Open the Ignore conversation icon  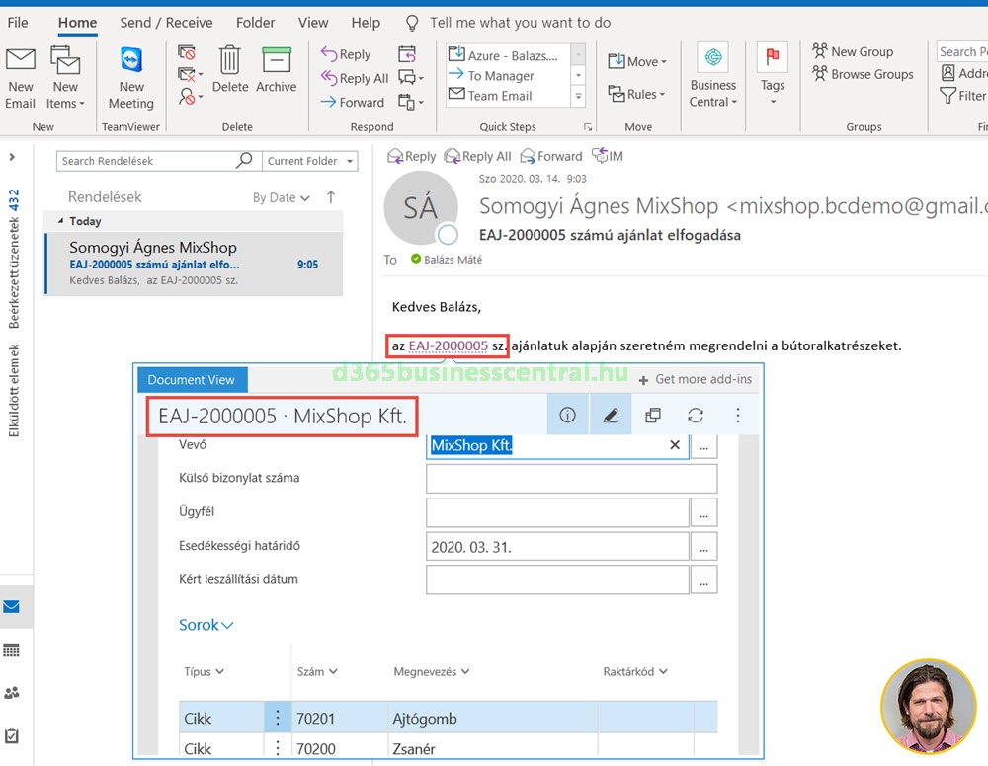coord(187,53)
